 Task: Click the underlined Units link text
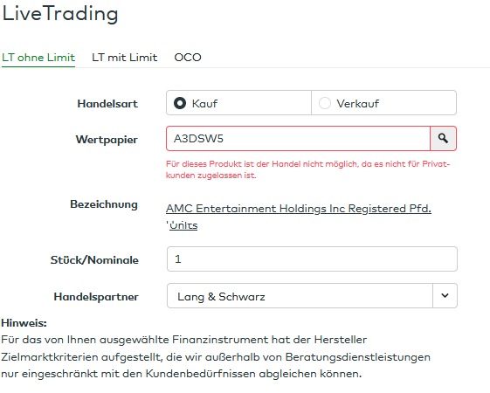183,225
